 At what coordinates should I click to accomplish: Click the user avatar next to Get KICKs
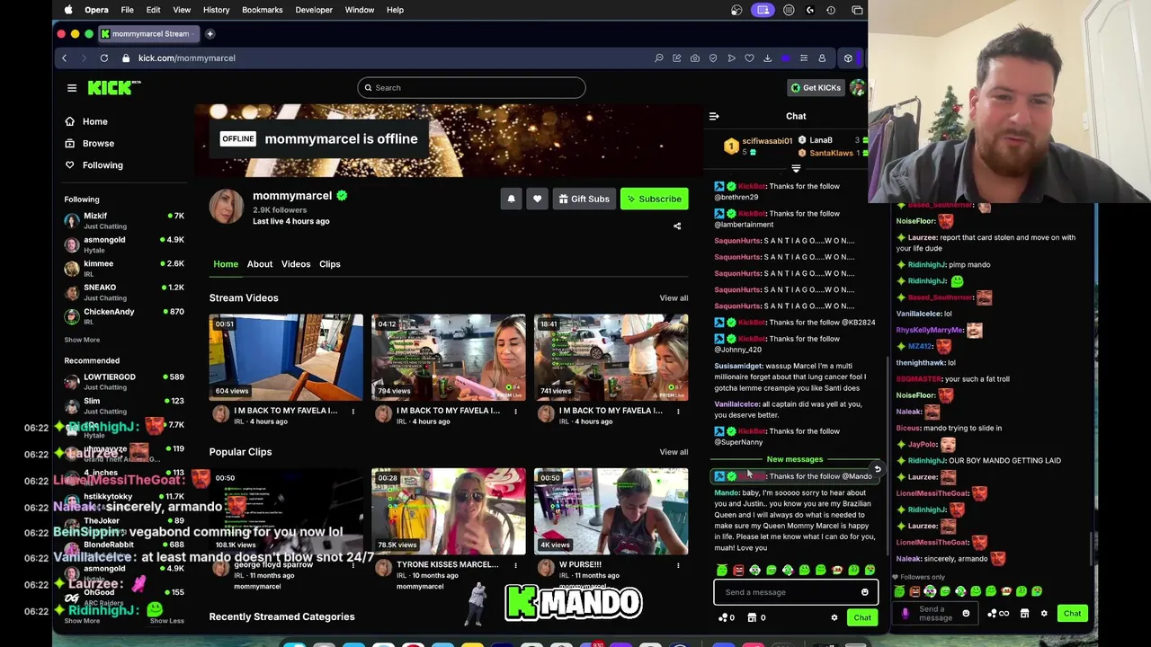857,87
